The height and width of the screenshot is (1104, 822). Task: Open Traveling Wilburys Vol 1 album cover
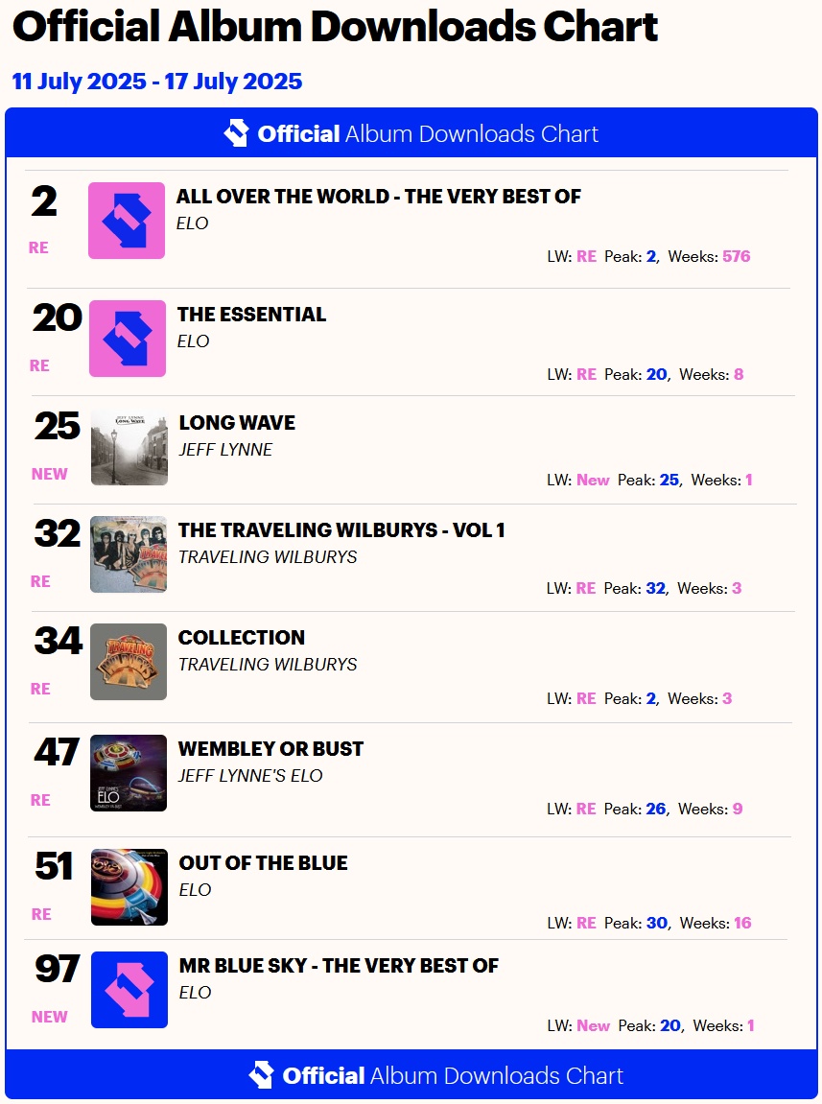pos(129,554)
